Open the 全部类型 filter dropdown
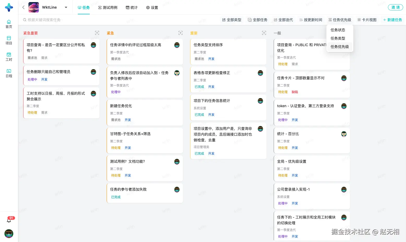406x242 pixels. [x=232, y=20]
